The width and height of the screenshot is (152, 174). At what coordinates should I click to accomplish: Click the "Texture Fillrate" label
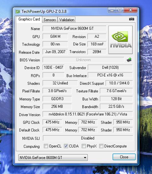pos(87,91)
